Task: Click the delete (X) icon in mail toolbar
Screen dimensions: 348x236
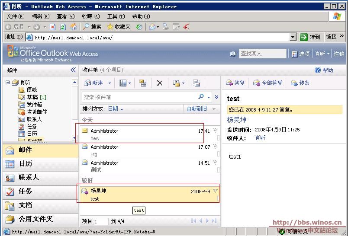Action: [x=159, y=83]
